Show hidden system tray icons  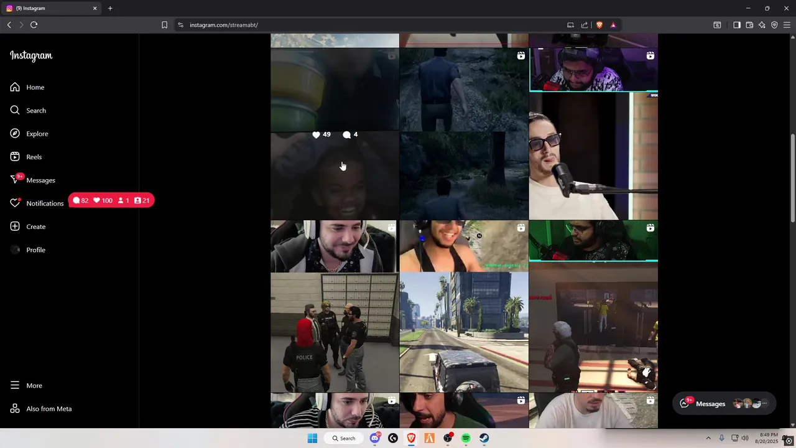pos(708,438)
